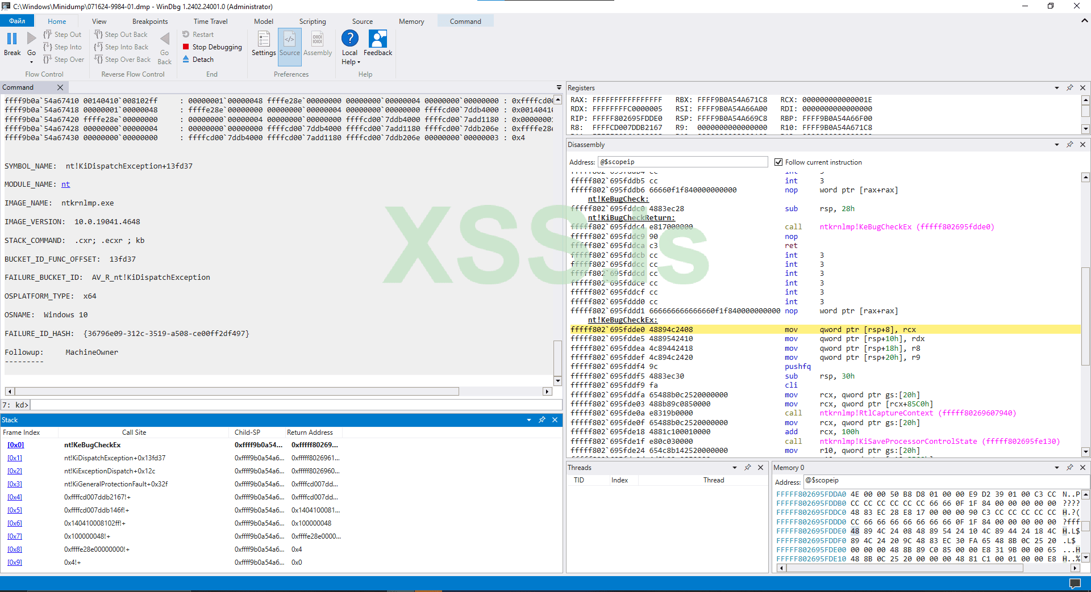Toggle Follow current instruction checkbox
The height and width of the screenshot is (592, 1091).
pos(778,162)
